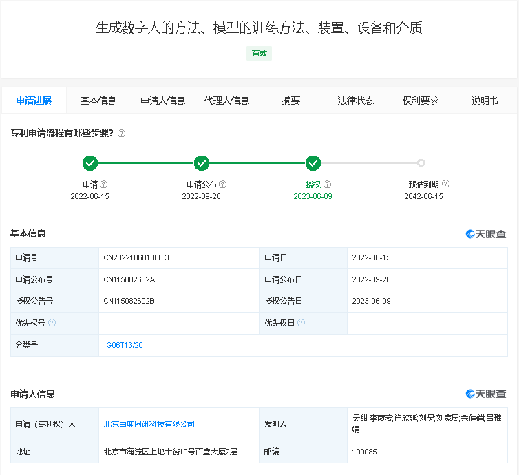519x475 pixels.
Task: Switch to the 基本信息 tab
Action: click(98, 101)
